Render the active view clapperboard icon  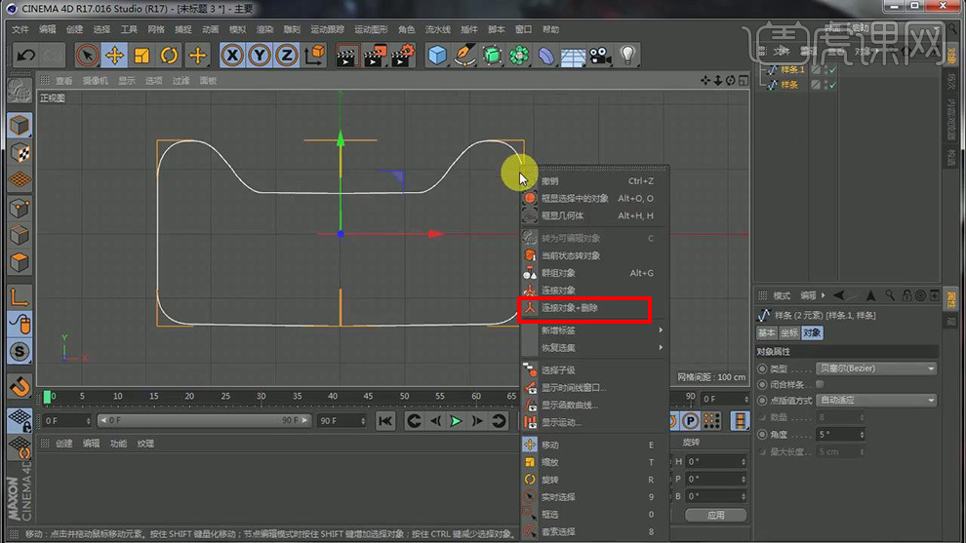347,56
